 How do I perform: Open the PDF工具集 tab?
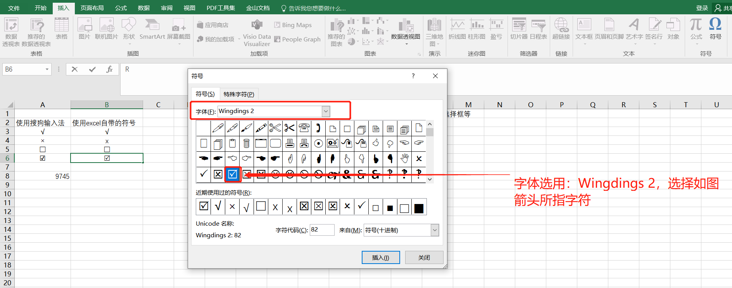pyautogui.click(x=221, y=8)
